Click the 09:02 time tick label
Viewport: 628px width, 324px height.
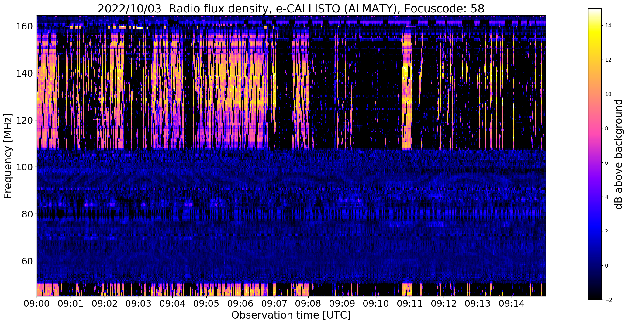(x=105, y=303)
